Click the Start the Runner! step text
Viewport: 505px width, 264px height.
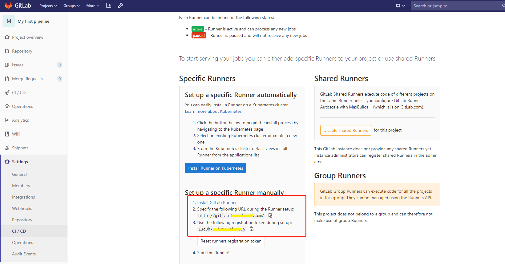[213, 253]
